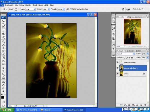
Task: Hide the 'réteg 1 másolata 2' layer
Action: tap(117, 62)
